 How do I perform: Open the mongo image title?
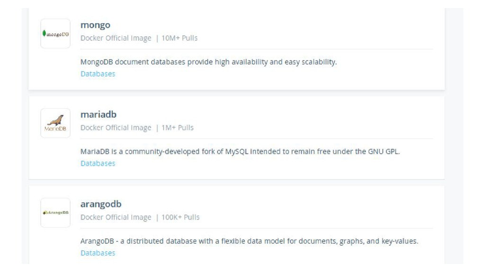click(x=95, y=25)
